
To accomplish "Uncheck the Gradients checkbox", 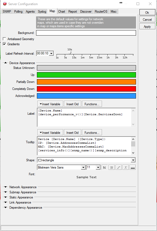I will (4, 44).
